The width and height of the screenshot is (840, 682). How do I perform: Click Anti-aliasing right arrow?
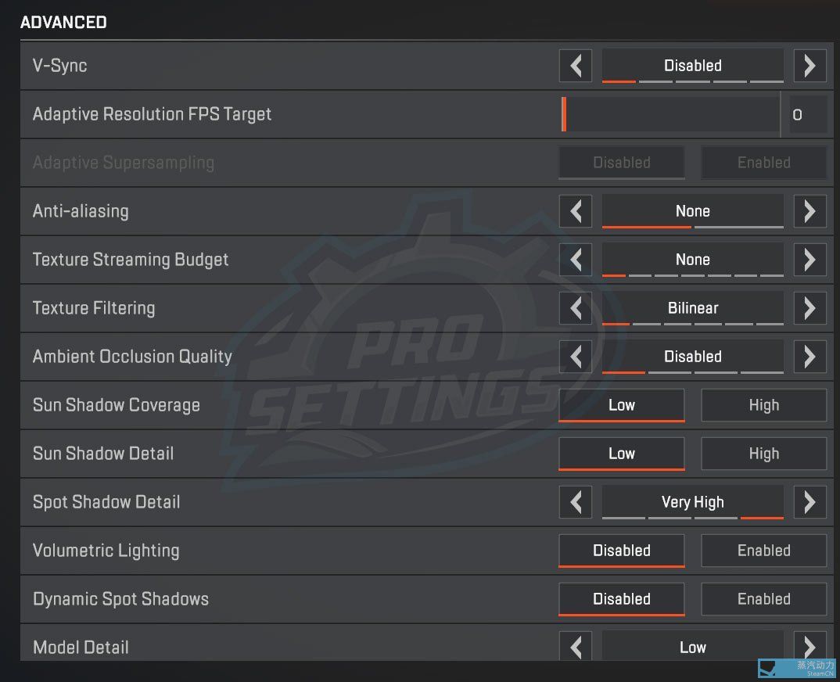click(x=809, y=211)
